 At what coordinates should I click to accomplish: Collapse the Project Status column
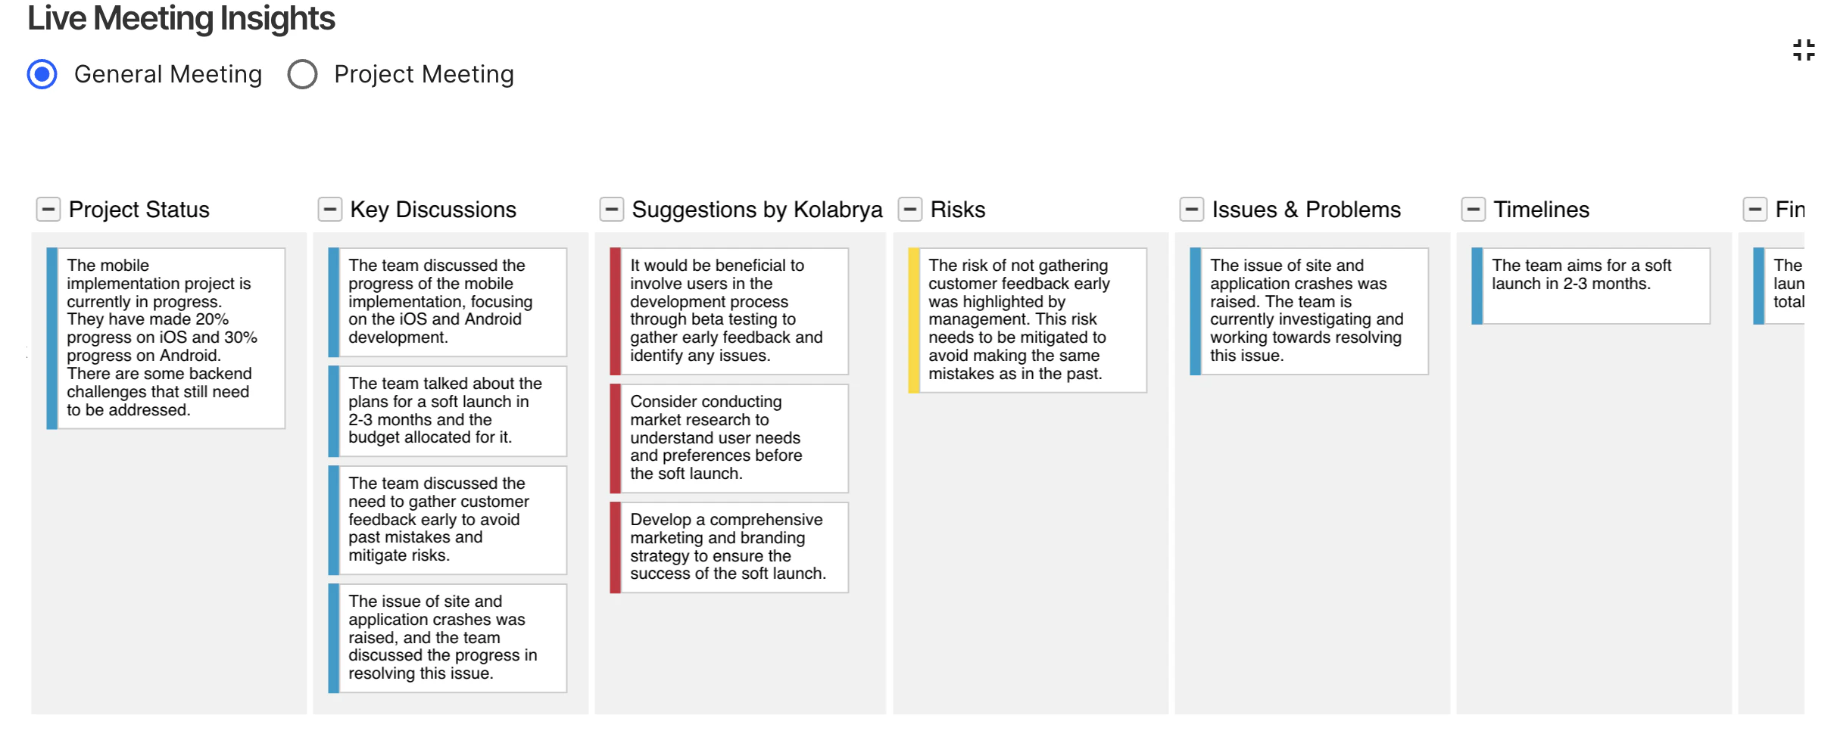[48, 210]
